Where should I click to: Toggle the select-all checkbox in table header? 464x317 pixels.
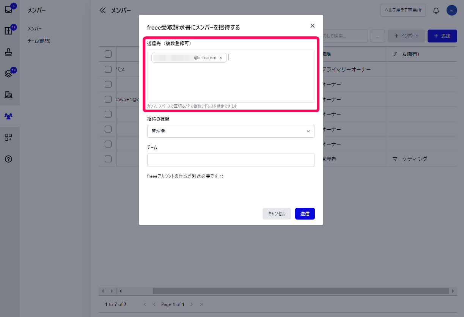[108, 54]
